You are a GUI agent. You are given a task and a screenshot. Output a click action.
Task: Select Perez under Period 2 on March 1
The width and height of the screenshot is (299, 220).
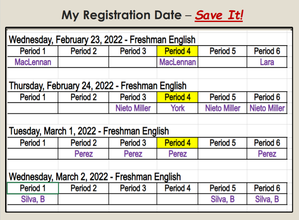tap(83, 154)
